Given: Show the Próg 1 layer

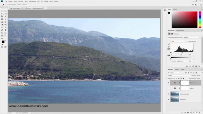Looking at the screenshot, I should [x=168, y=88].
